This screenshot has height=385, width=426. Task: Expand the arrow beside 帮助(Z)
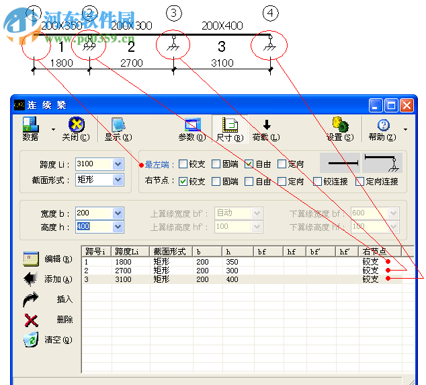click(405, 129)
